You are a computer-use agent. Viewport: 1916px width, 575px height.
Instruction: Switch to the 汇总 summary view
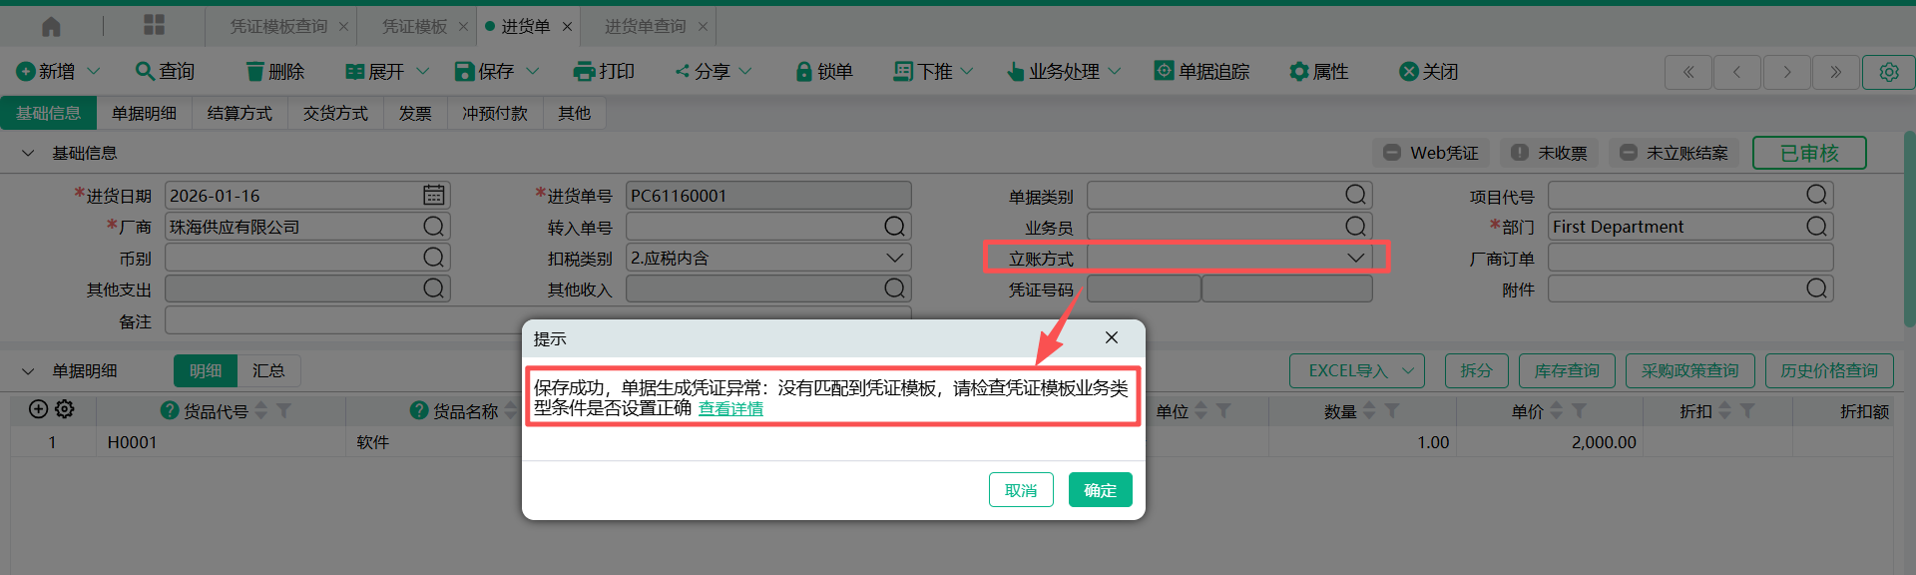point(267,371)
